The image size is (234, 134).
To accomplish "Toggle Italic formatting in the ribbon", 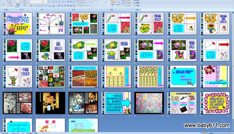I will [x=34, y=6].
